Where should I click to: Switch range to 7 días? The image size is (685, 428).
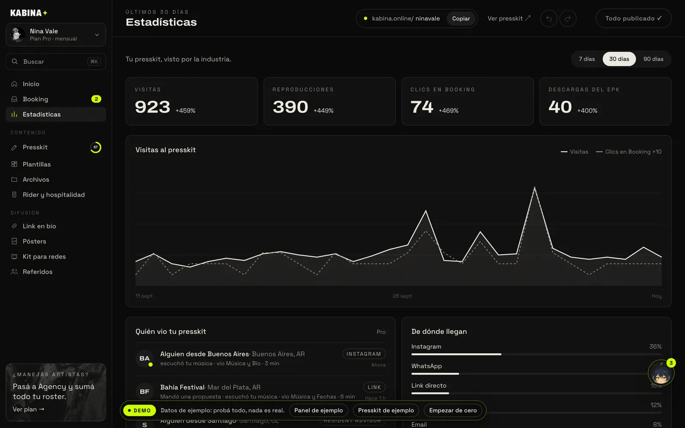[587, 59]
